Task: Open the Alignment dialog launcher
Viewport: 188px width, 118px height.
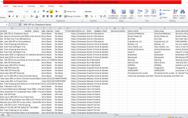Action: [x=82, y=21]
